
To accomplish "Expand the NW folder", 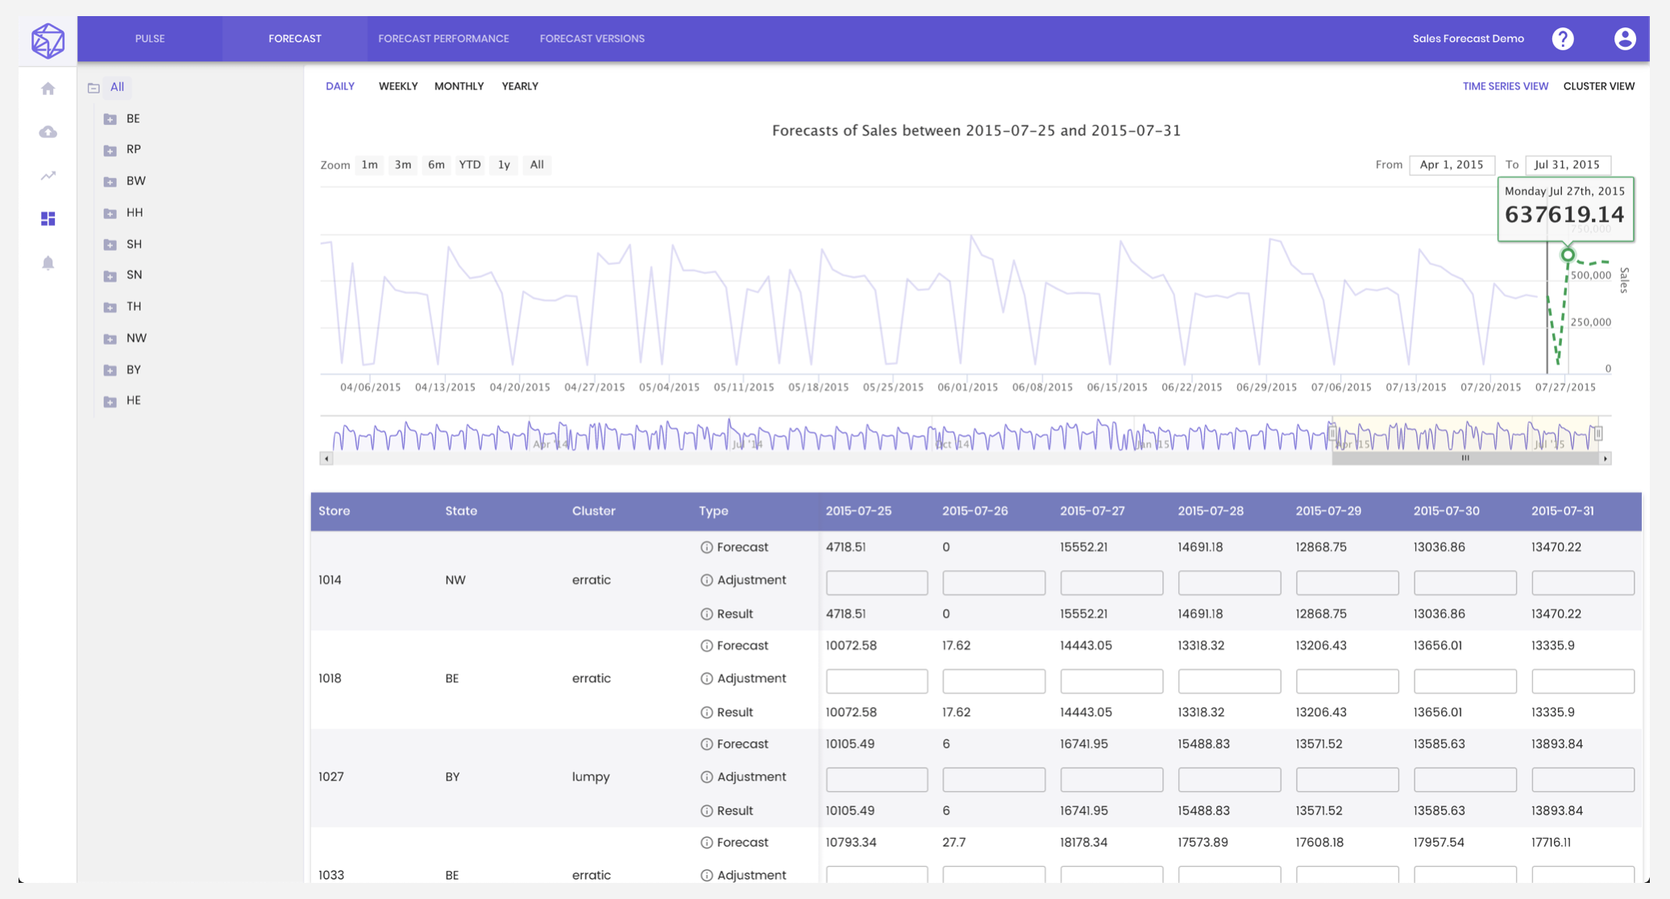I will [110, 339].
